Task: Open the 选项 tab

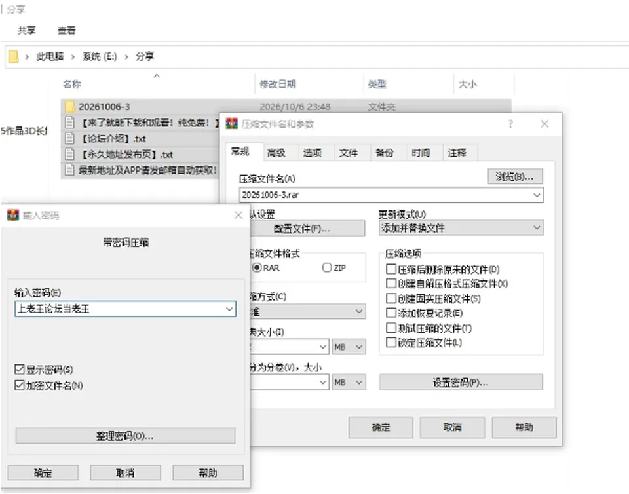Action: (x=312, y=153)
